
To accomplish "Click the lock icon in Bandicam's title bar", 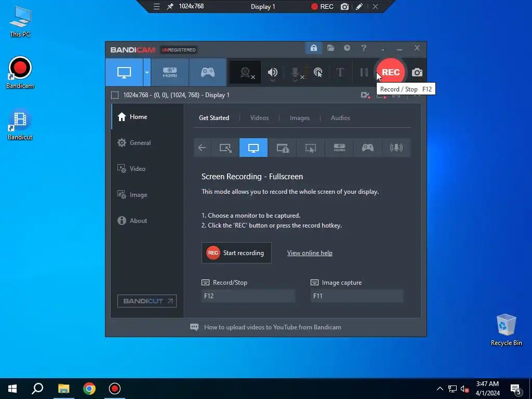I will tap(313, 48).
